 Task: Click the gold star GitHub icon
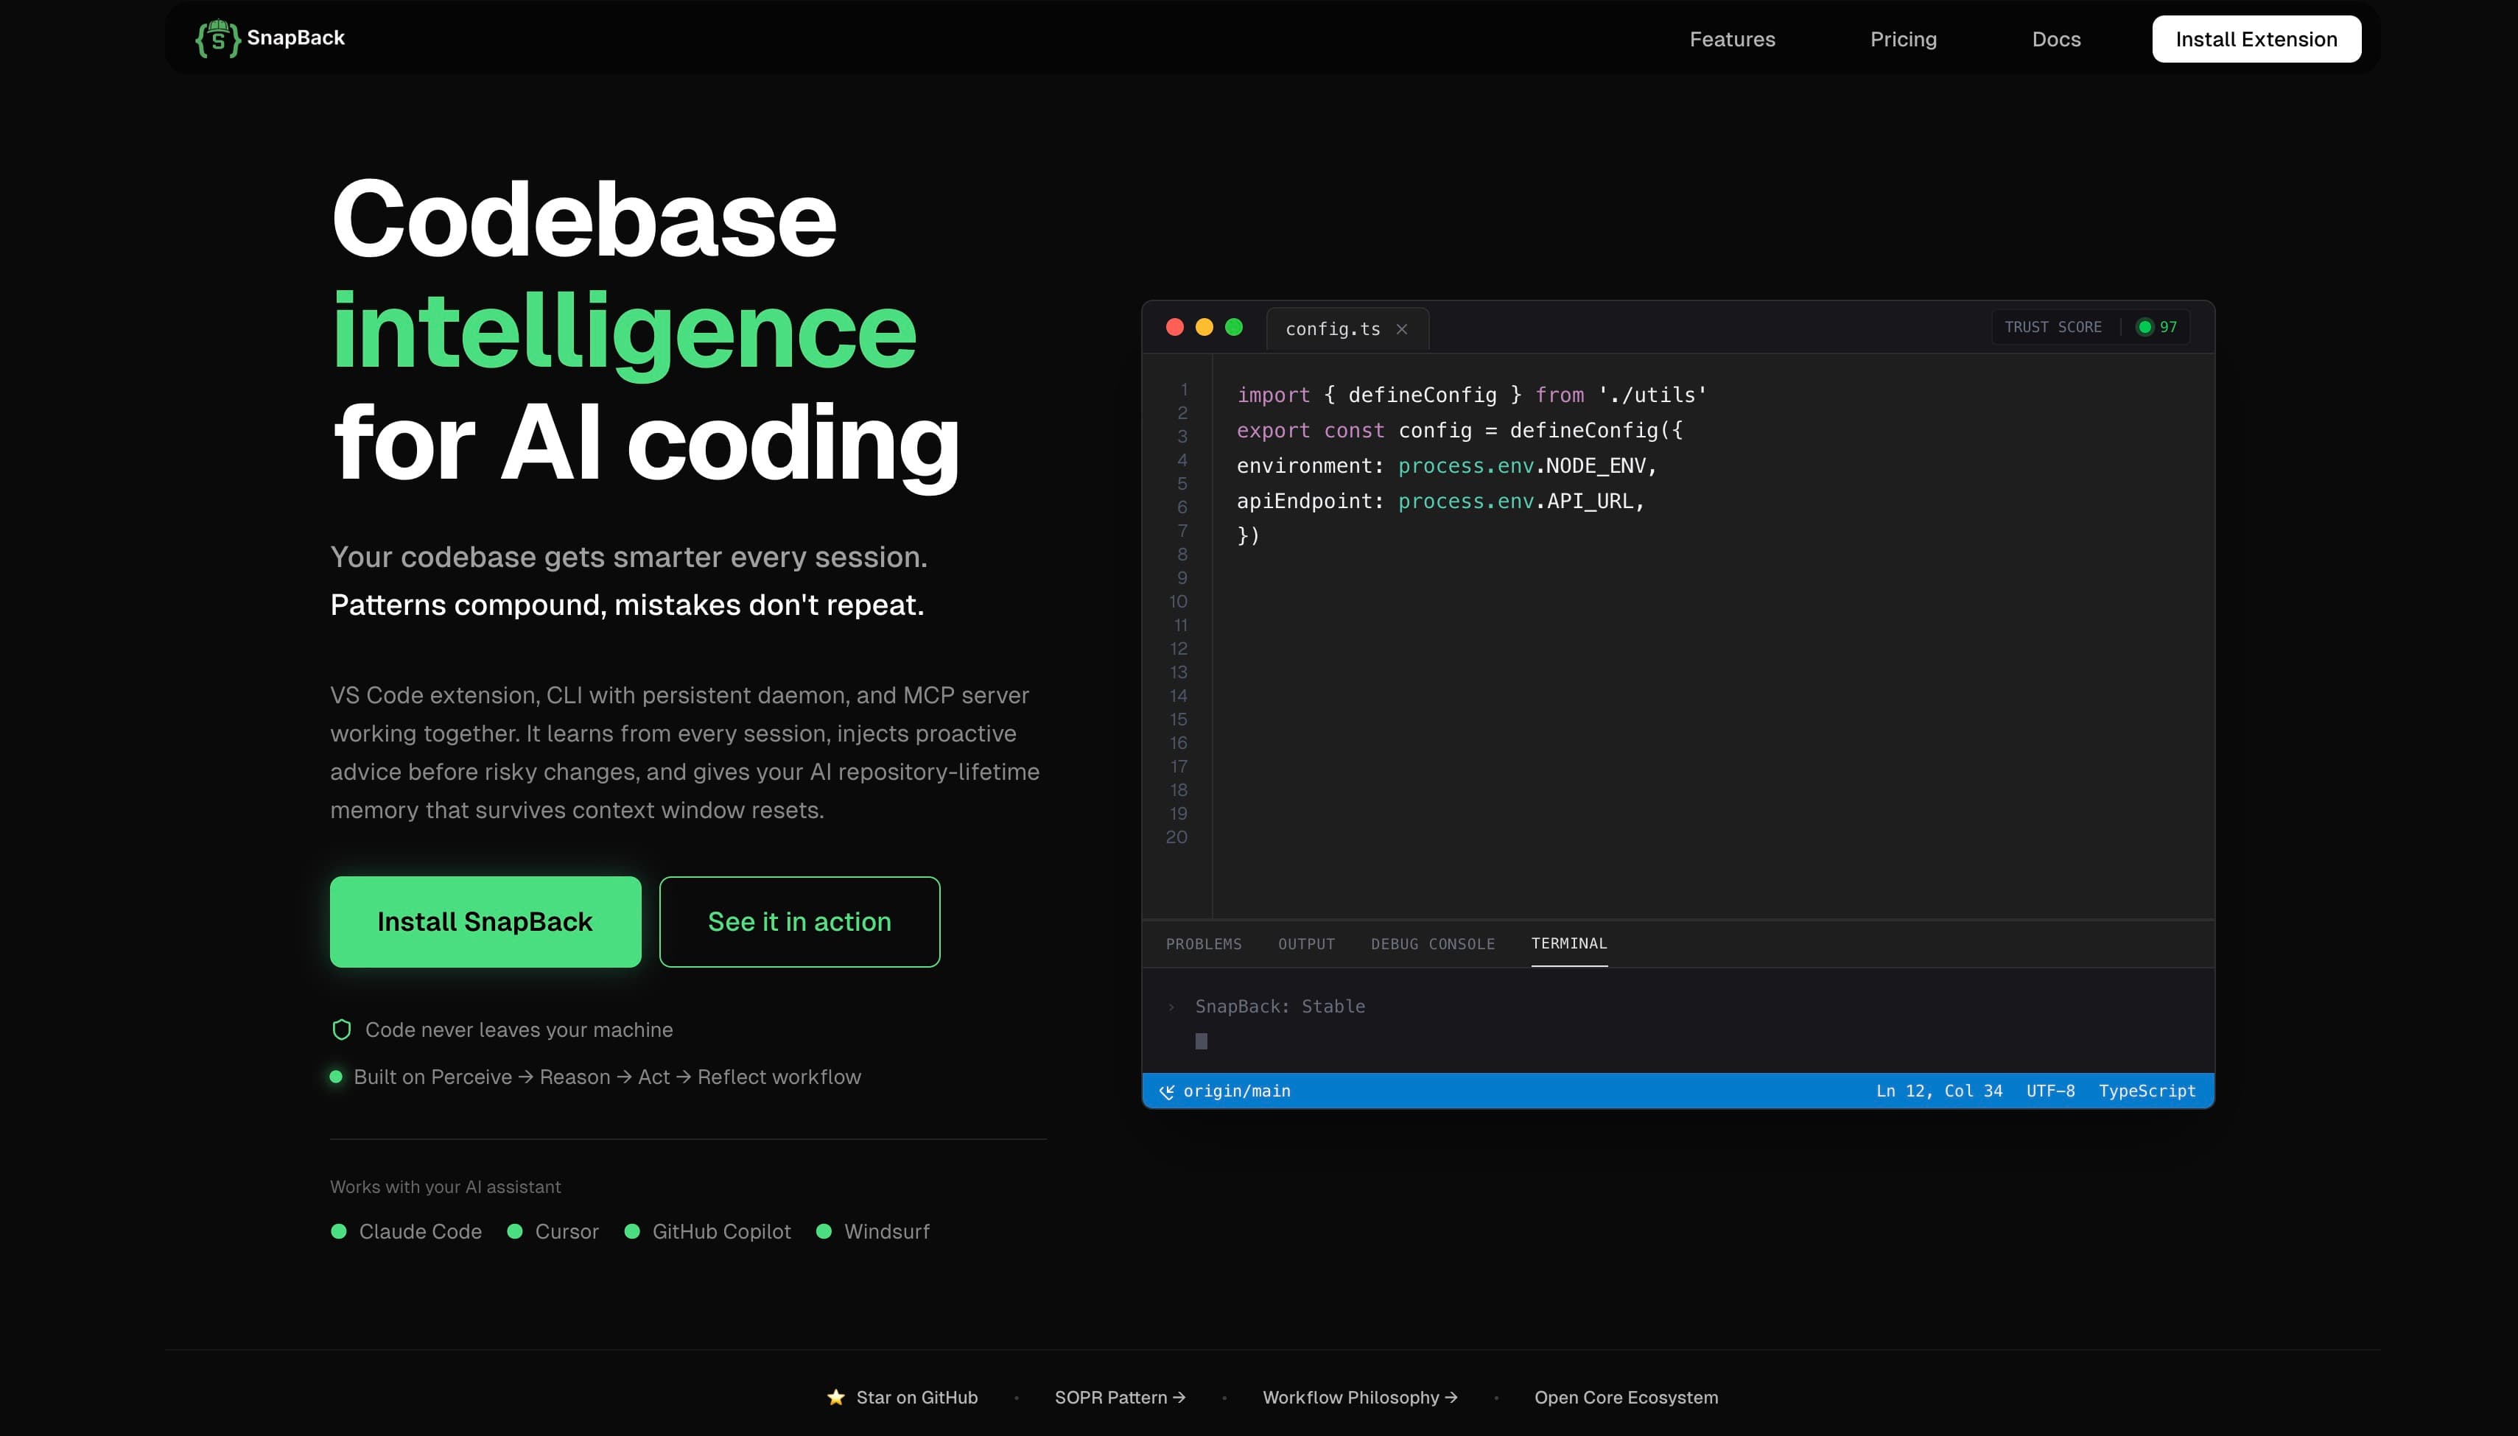(x=835, y=1398)
